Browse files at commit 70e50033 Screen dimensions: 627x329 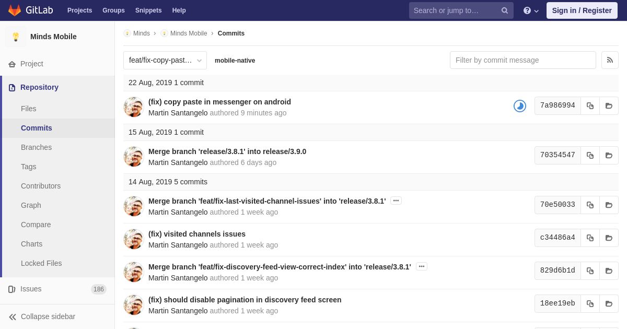click(x=609, y=205)
